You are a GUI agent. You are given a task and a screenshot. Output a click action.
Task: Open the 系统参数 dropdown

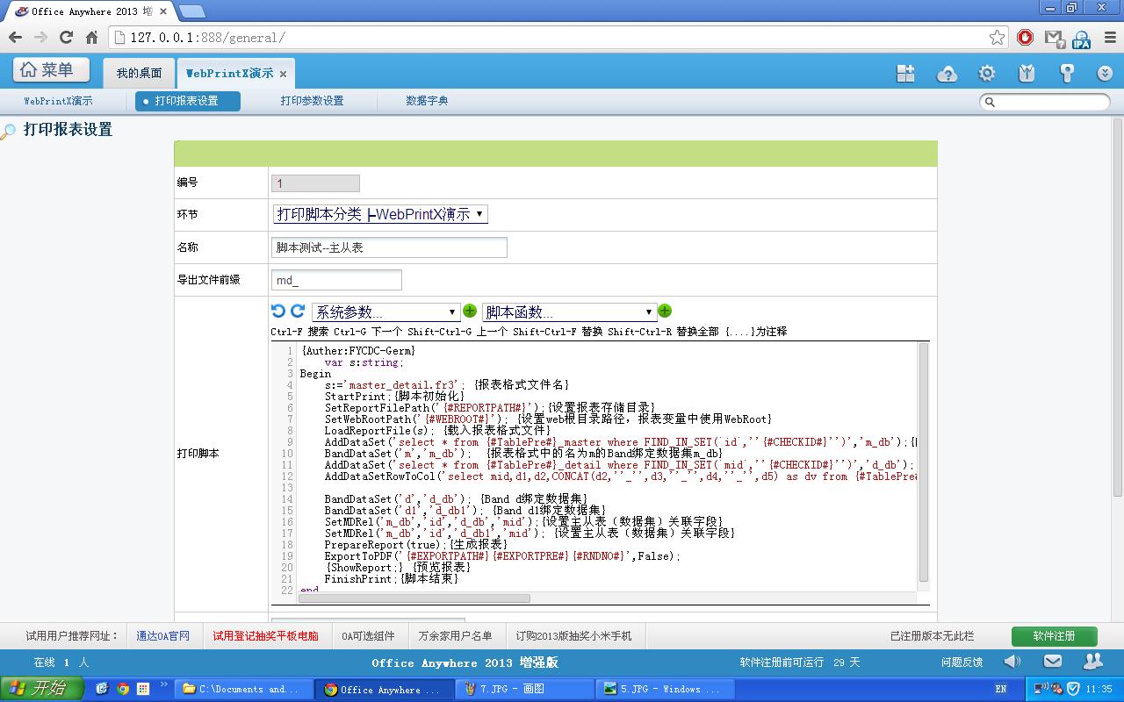tap(385, 312)
